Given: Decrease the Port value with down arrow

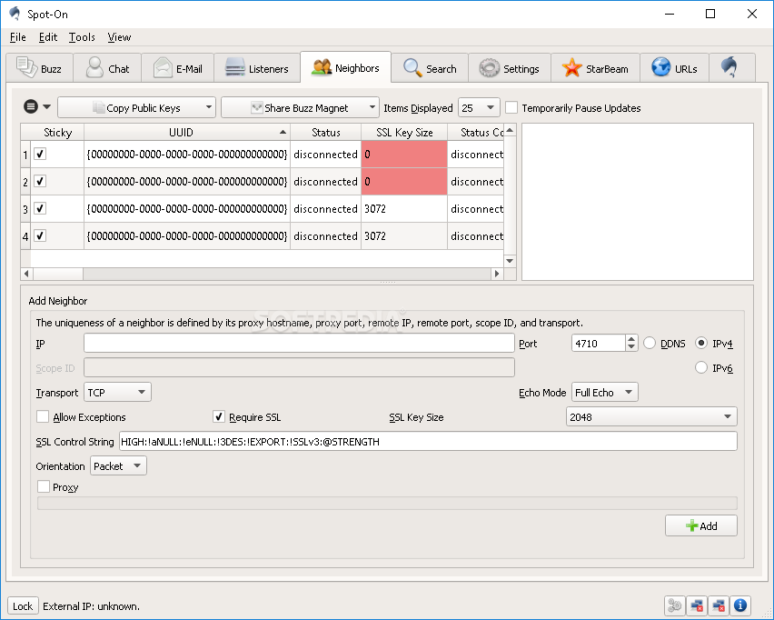Looking at the screenshot, I should tap(631, 347).
